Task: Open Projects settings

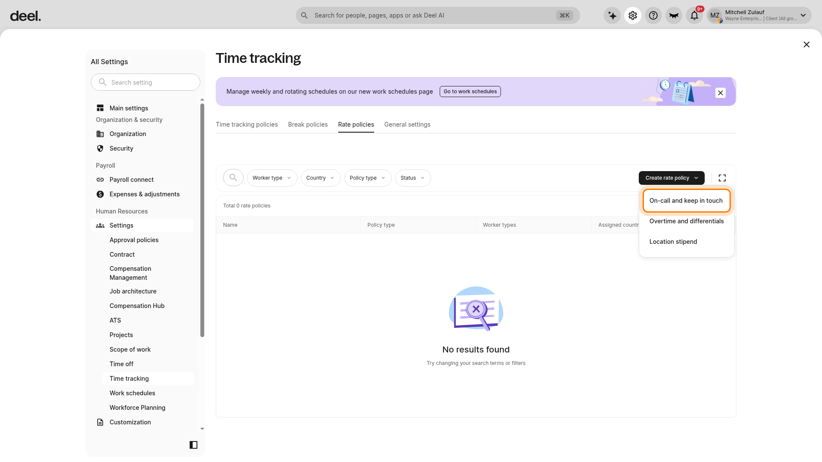Action: click(148, 335)
